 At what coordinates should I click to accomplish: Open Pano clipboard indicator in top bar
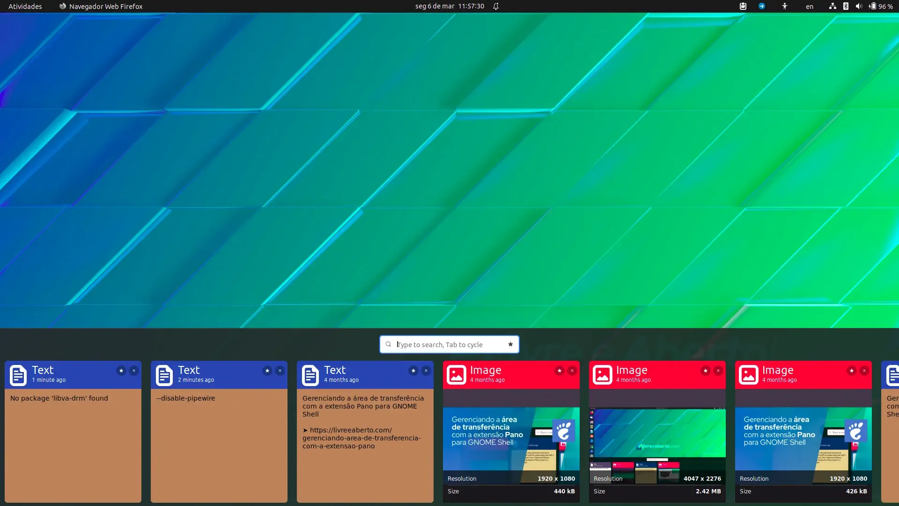pos(743,6)
